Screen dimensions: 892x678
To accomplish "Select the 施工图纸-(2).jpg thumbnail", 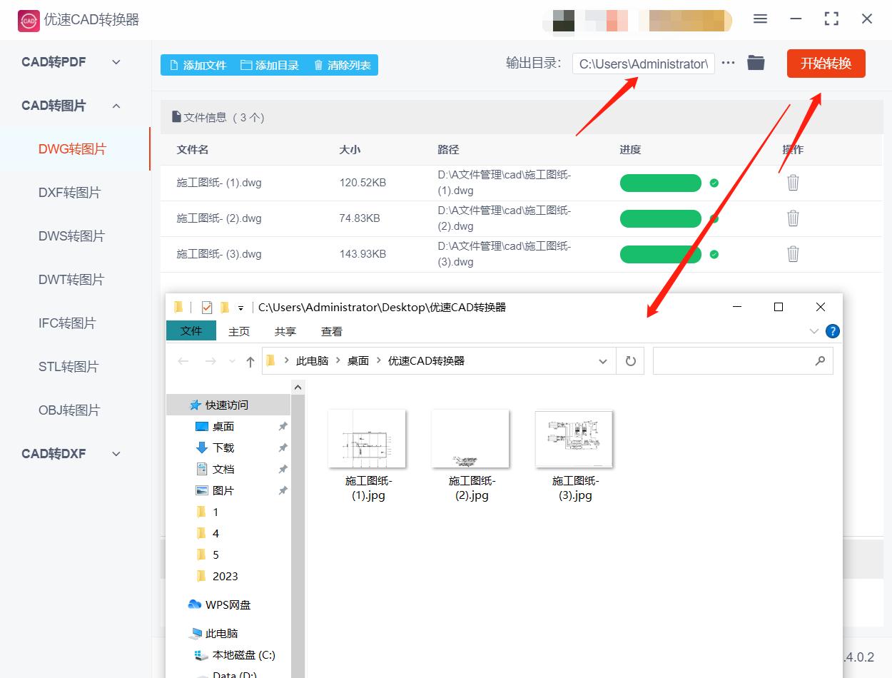I will 470,438.
